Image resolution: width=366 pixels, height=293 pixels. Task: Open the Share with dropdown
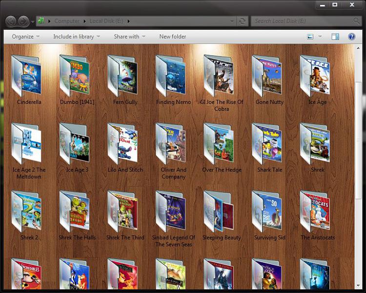[x=129, y=37]
